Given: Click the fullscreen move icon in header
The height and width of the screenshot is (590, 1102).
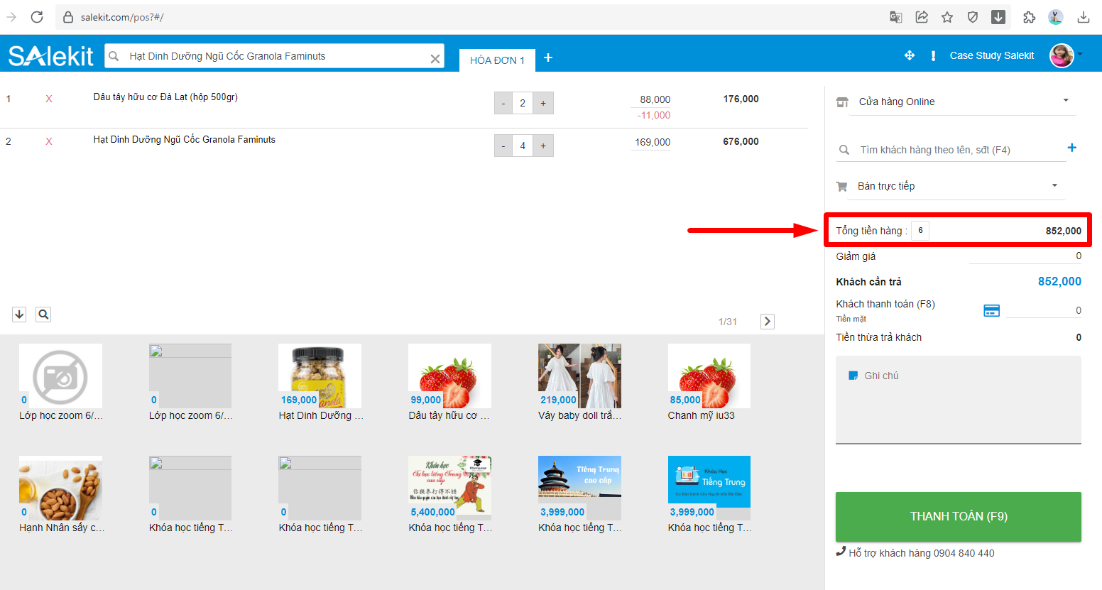Looking at the screenshot, I should pos(910,55).
